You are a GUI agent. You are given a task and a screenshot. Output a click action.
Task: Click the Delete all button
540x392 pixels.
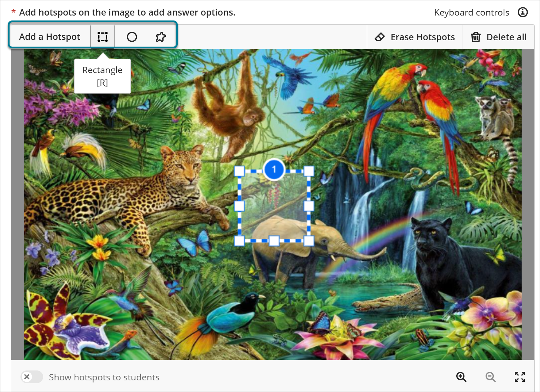(x=498, y=37)
